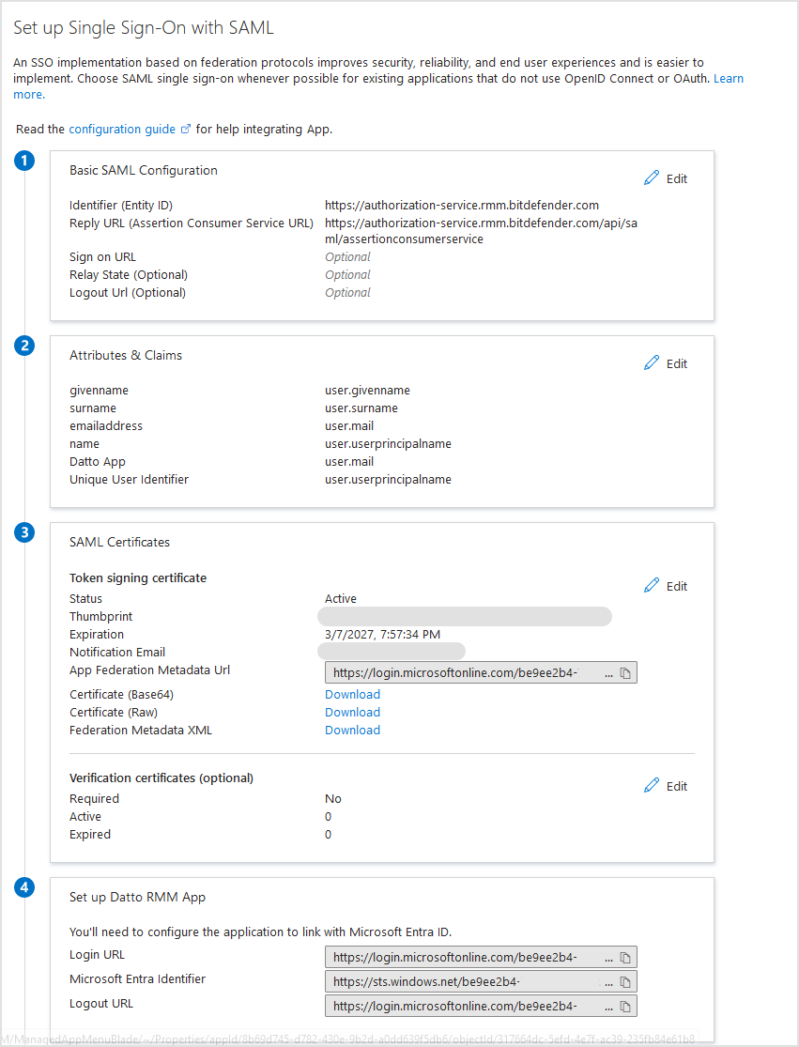
Task: Select step 4 Set up Datto RMM App badge
Action: pos(24,886)
